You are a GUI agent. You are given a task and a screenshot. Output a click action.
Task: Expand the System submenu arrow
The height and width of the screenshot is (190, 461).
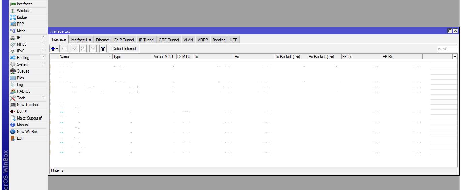(43, 64)
